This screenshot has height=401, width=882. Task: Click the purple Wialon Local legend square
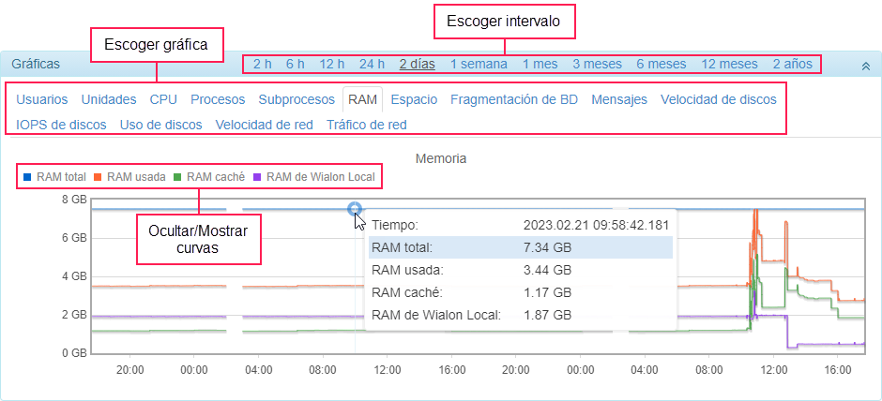(257, 177)
